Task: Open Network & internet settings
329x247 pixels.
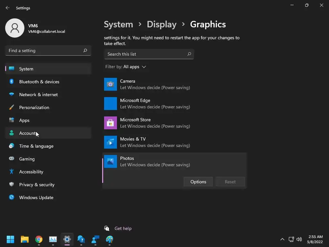Action: pyautogui.click(x=48, y=95)
